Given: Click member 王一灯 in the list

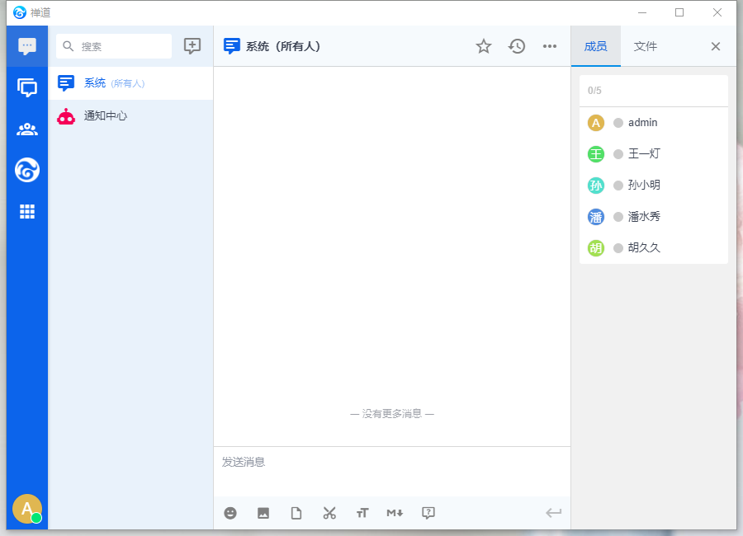Looking at the screenshot, I should pos(644,154).
